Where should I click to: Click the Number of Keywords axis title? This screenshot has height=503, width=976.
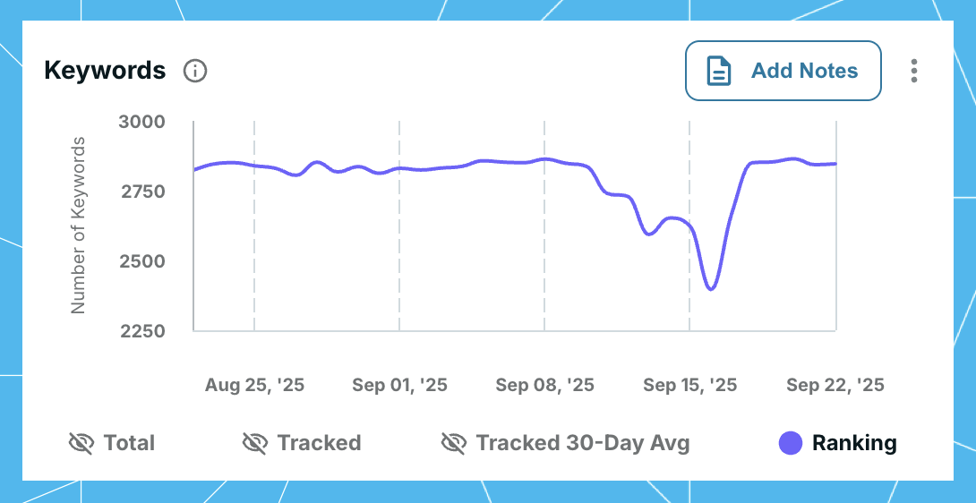point(78,226)
